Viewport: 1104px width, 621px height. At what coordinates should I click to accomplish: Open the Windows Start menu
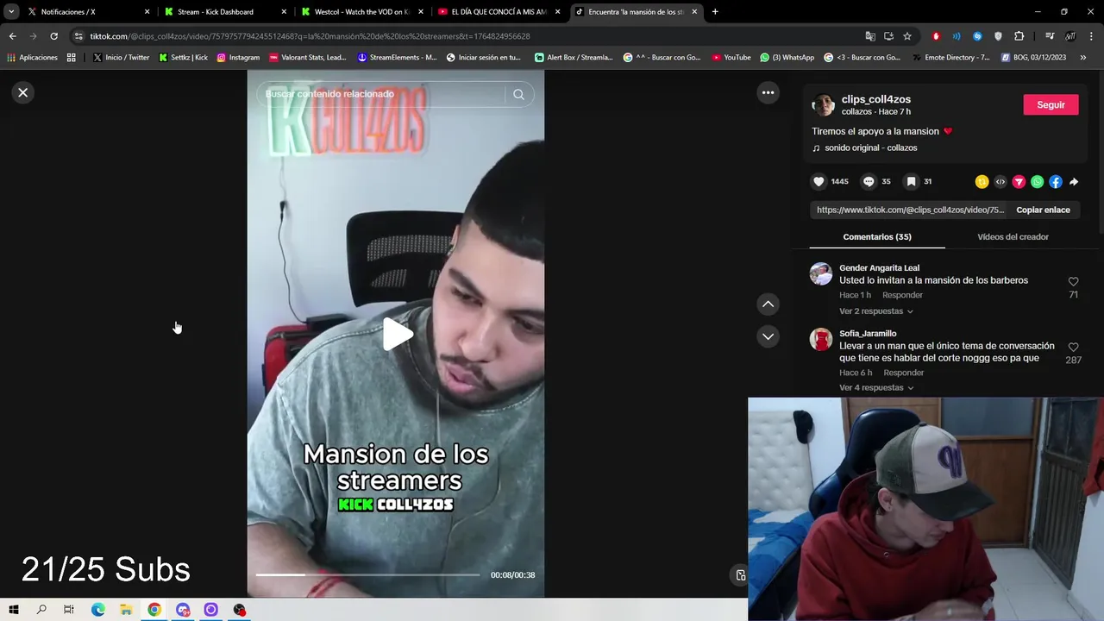click(x=14, y=610)
